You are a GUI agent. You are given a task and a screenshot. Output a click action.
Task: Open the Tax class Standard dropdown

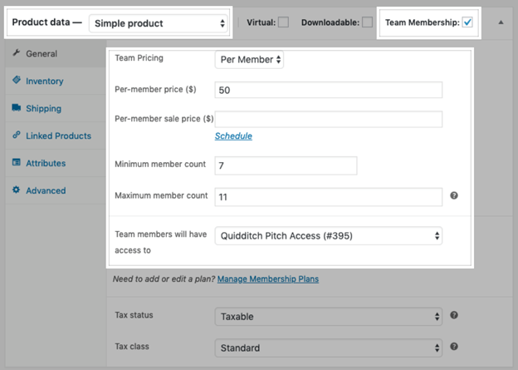pyautogui.click(x=329, y=348)
